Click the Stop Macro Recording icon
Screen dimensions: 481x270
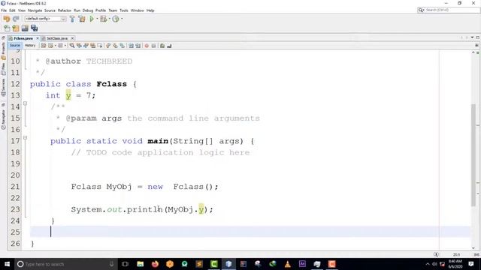point(153,46)
